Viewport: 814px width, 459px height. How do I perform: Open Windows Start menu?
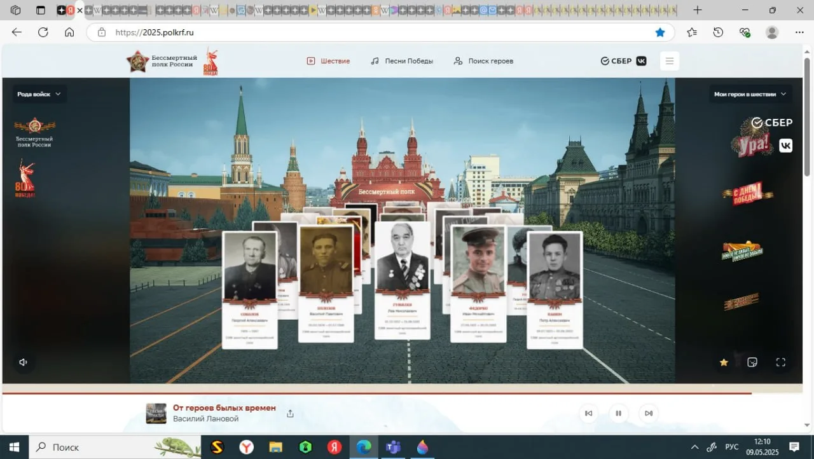click(14, 447)
